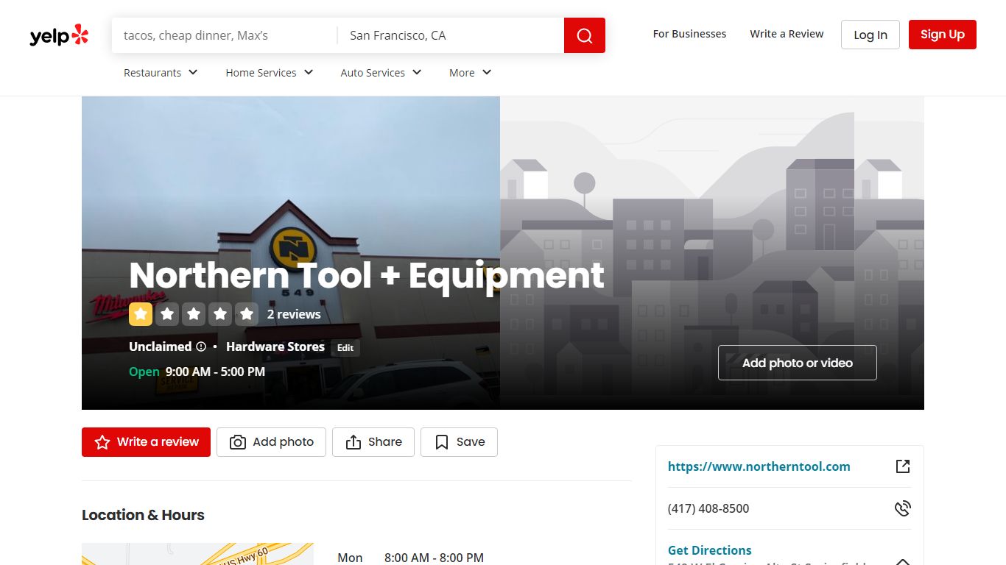Viewport: 1006px width, 565px height.
Task: Click the Edit category button
Action: coord(345,348)
